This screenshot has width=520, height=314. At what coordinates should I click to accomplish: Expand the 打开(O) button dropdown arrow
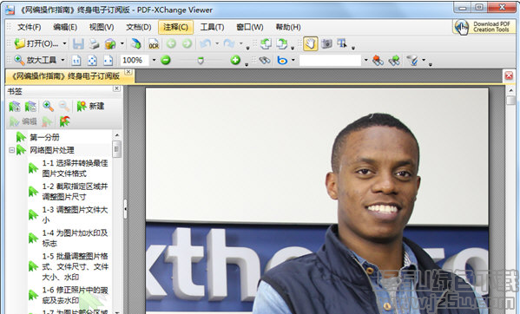click(x=64, y=43)
